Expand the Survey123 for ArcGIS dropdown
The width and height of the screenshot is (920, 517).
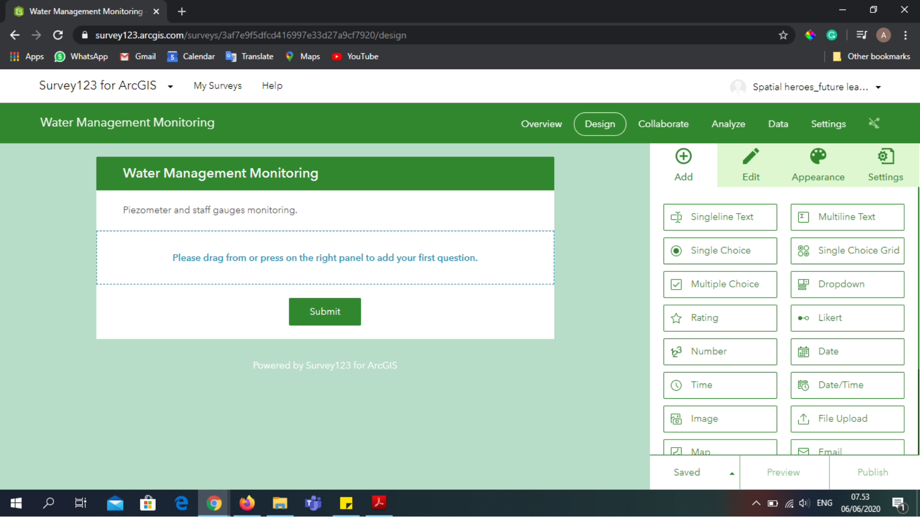tap(170, 87)
